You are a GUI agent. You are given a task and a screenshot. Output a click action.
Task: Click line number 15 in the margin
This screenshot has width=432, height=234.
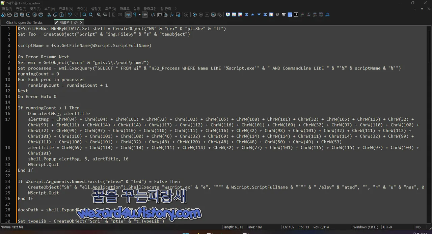(x=7, y=108)
